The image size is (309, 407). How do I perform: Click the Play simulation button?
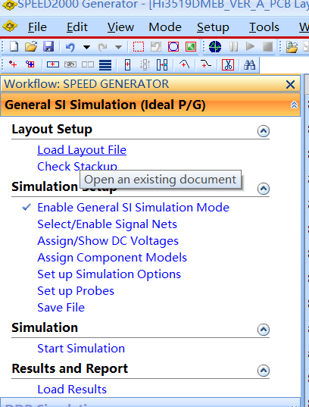(x=251, y=47)
